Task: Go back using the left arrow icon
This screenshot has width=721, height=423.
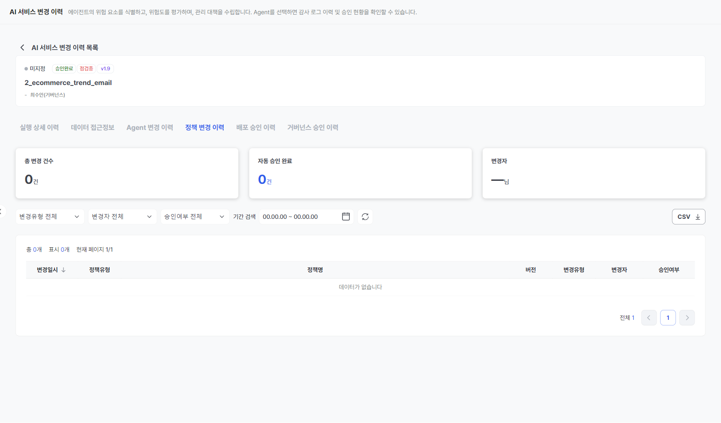Action: pos(22,47)
